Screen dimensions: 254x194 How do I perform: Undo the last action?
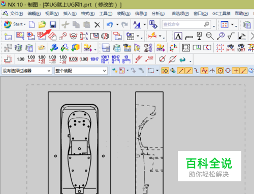110,25
